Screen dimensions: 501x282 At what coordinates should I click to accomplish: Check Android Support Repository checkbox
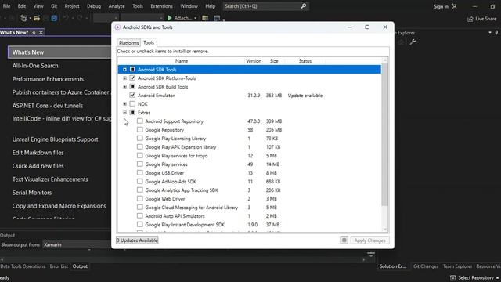(x=139, y=121)
